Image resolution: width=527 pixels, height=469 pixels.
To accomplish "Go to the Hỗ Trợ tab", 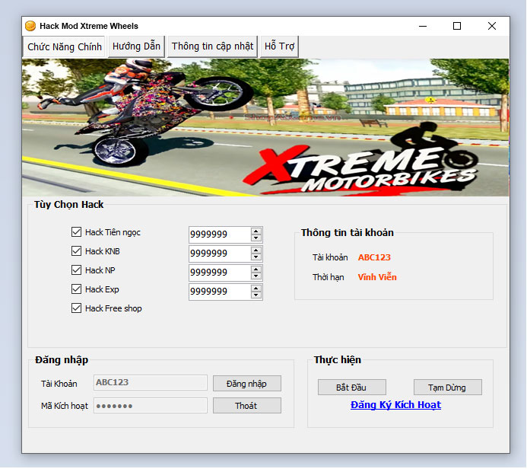I will [279, 46].
